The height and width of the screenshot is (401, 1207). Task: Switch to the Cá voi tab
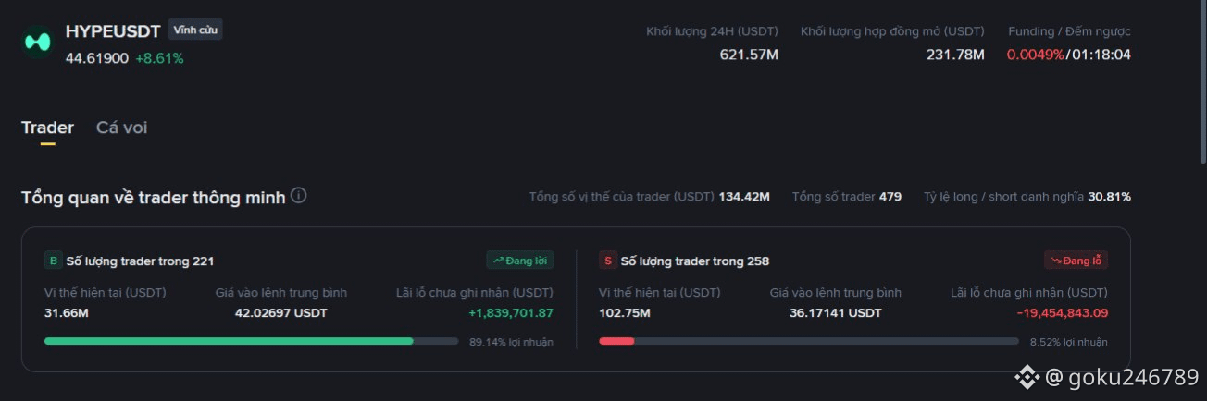click(121, 128)
